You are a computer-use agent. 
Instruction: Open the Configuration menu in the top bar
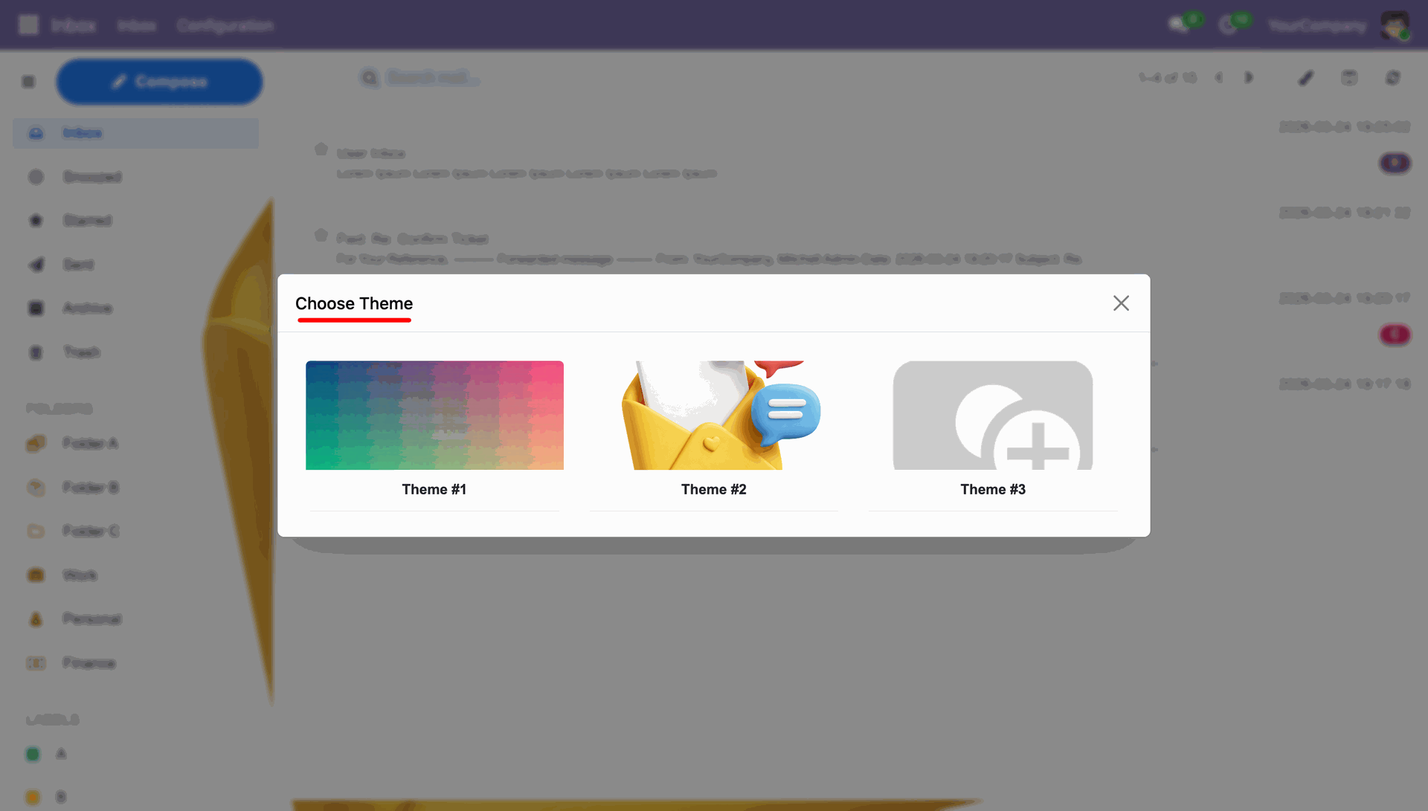(x=225, y=25)
